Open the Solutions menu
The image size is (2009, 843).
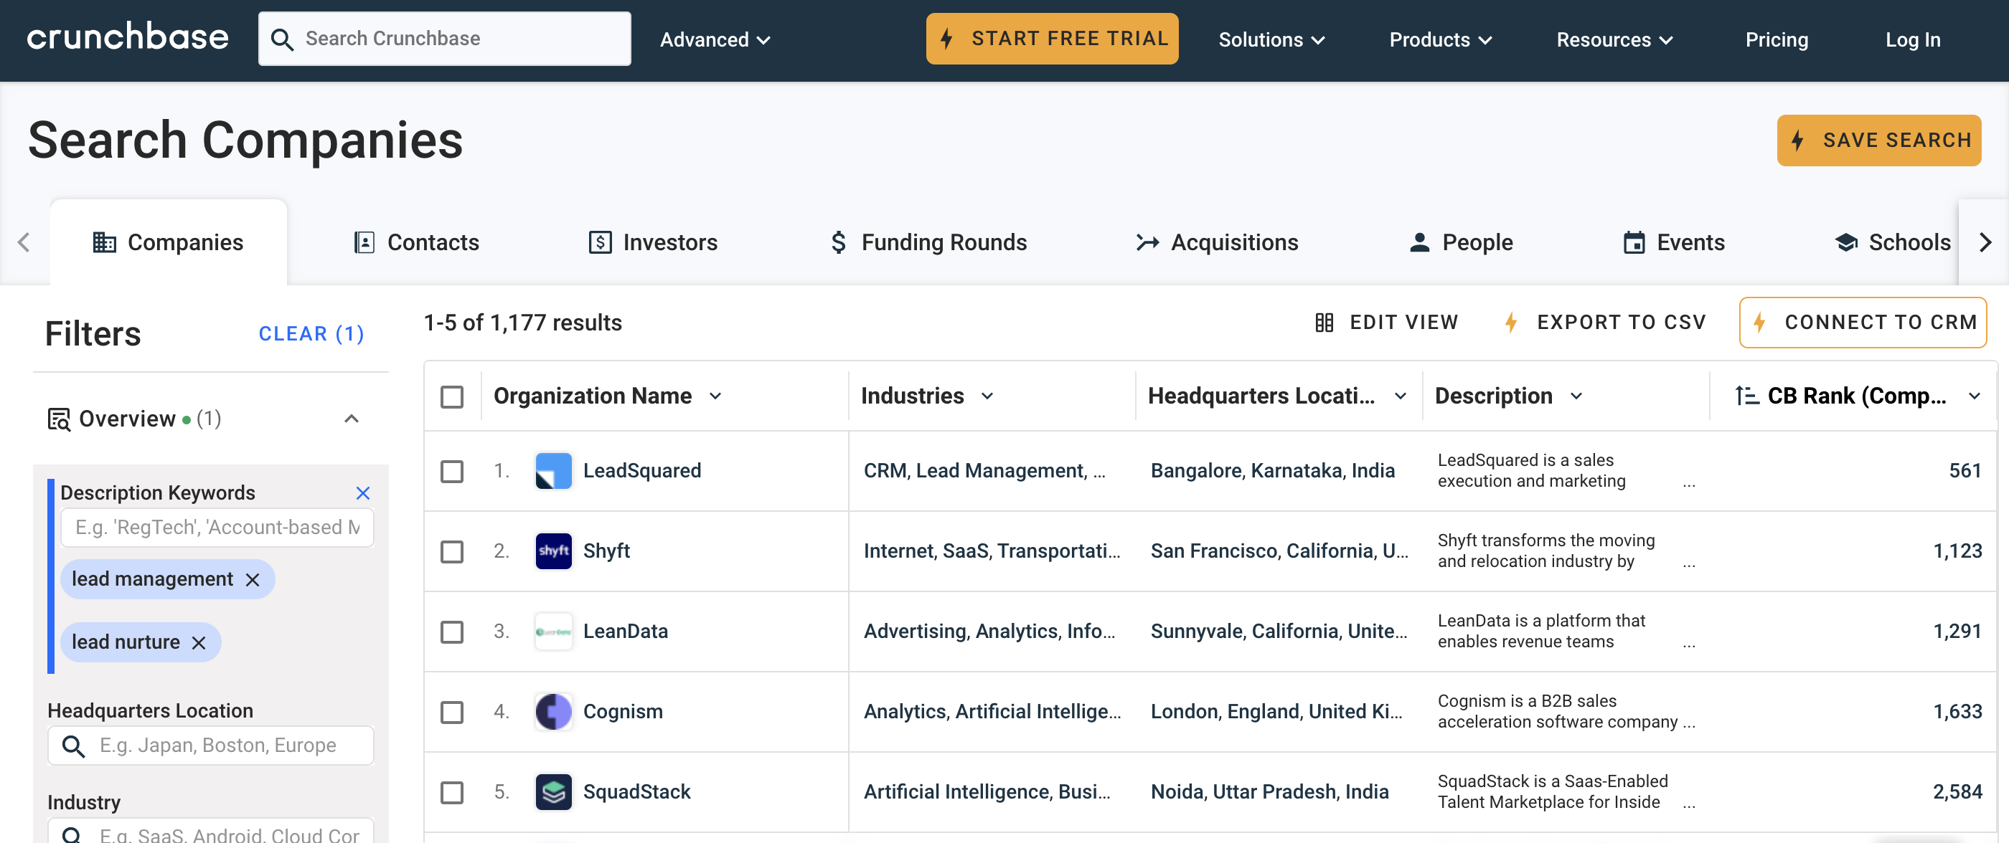pyautogui.click(x=1271, y=39)
